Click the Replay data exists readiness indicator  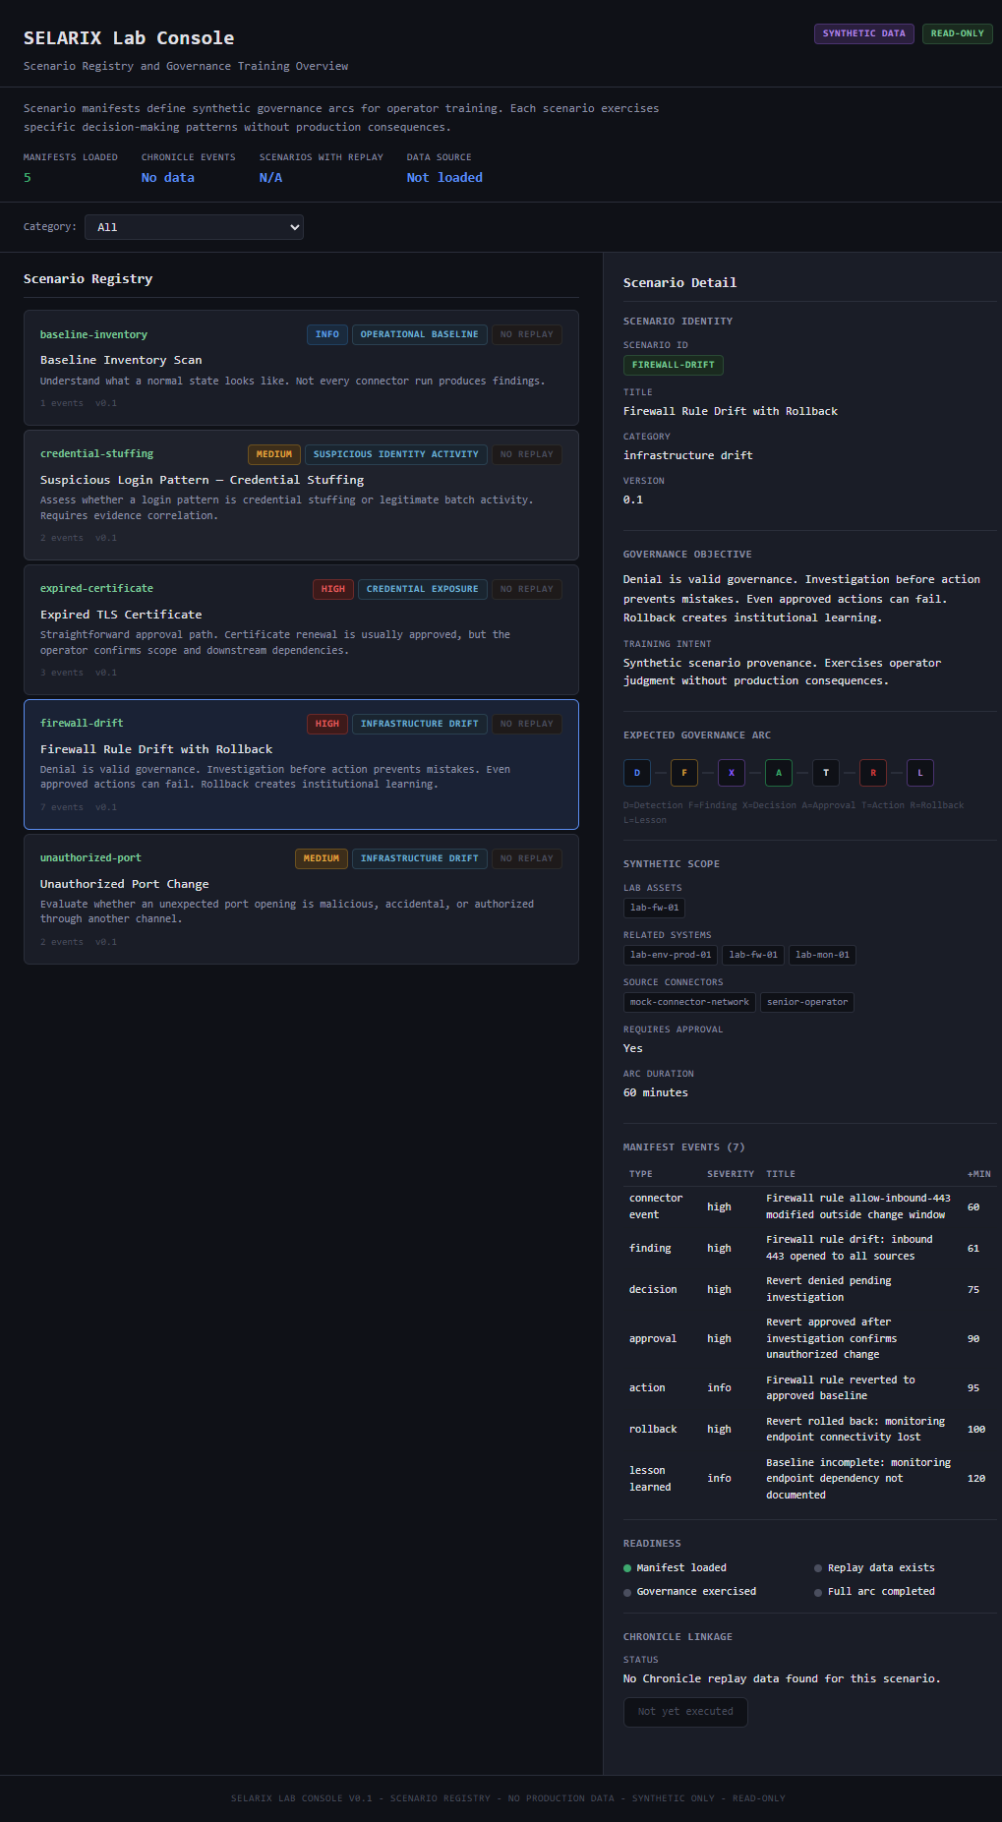(875, 1568)
